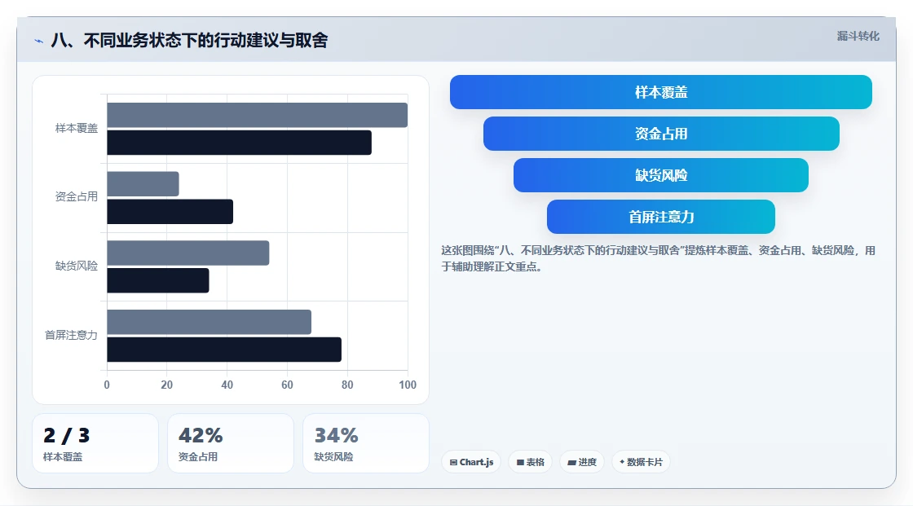Click the x-axis tick value 0

107,385
